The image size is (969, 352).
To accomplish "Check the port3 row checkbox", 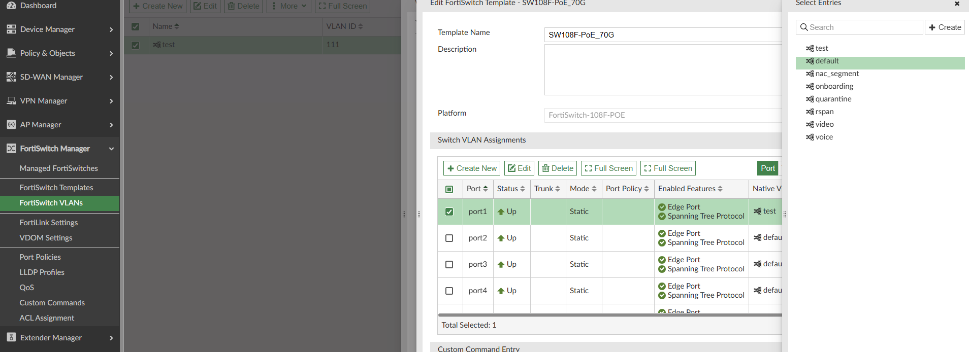I will pos(449,265).
